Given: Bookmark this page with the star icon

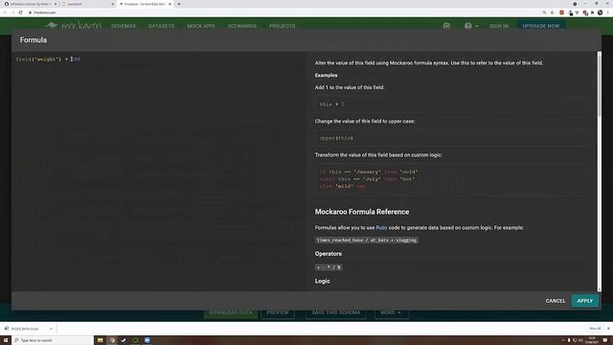Looking at the screenshot, I should tap(552, 12).
